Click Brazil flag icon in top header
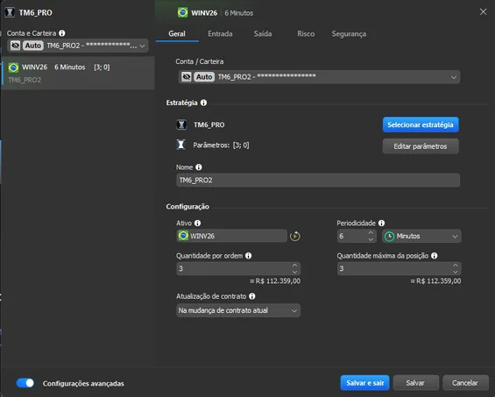This screenshot has height=397, width=495. [x=182, y=12]
